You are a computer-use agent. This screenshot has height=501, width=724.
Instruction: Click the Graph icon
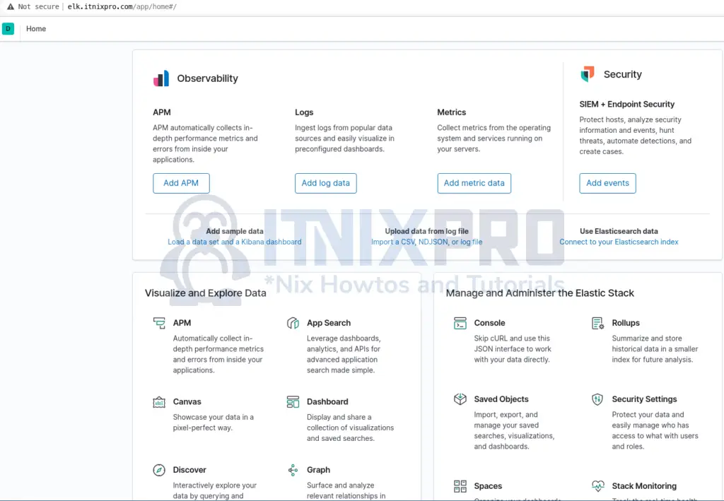(x=293, y=470)
